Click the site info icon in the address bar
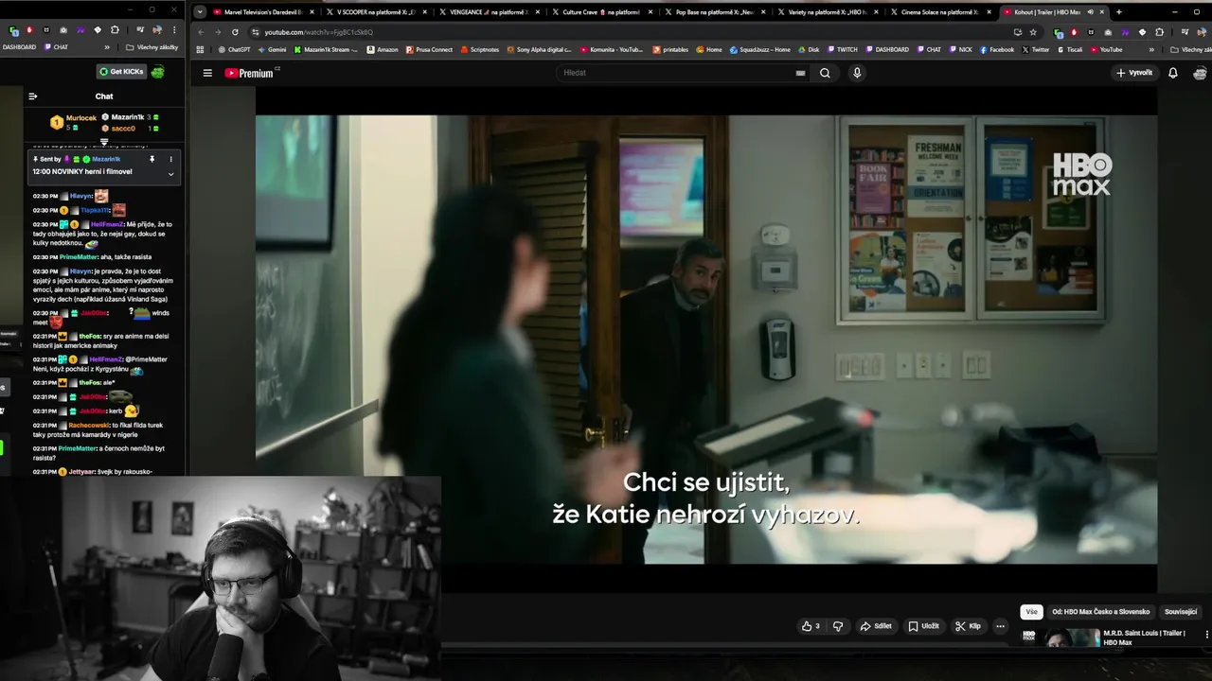This screenshot has width=1212, height=681. pos(256,31)
